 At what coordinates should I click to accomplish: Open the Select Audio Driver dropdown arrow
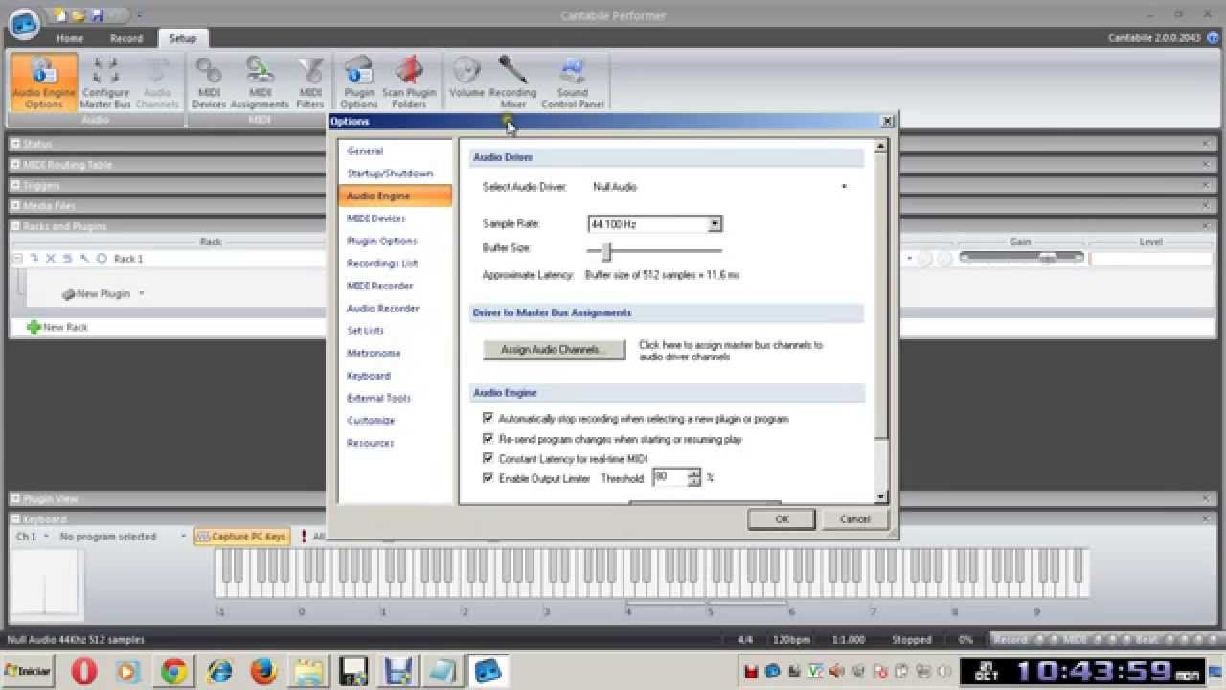point(844,187)
